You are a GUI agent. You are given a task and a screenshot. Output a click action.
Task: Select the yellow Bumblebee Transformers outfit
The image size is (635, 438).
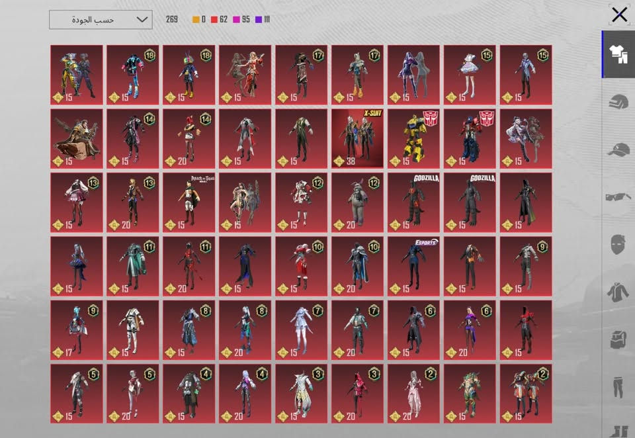[413, 138]
